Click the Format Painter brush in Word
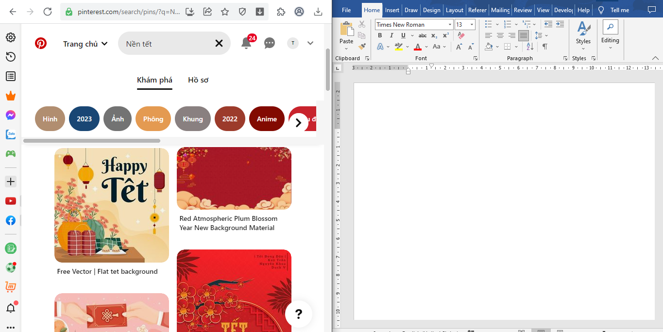Viewport: 663px width, 332px height. pyautogui.click(x=362, y=47)
